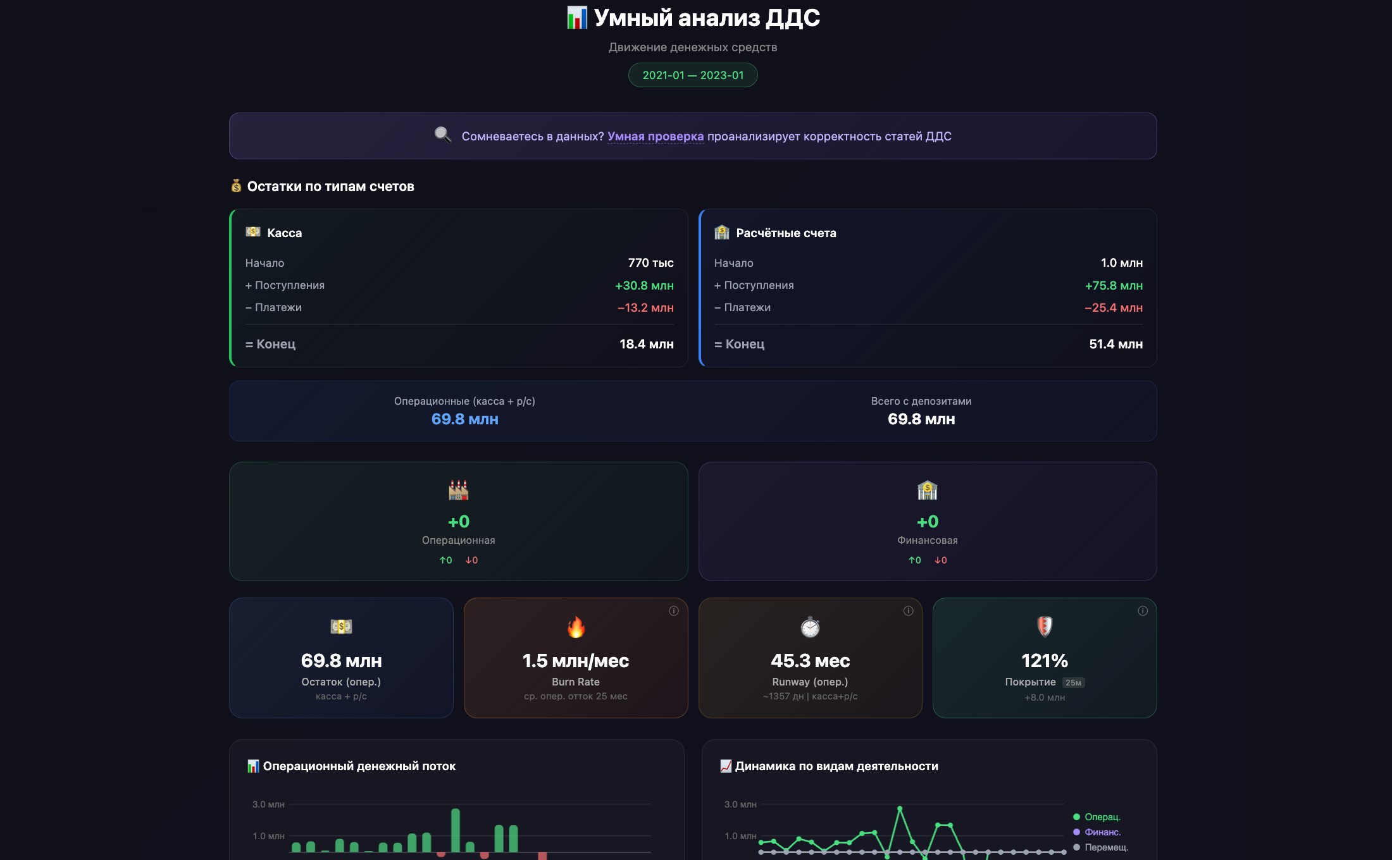Click the stopwatch icon on Runway card
This screenshot has height=860, width=1392.
pyautogui.click(x=810, y=627)
